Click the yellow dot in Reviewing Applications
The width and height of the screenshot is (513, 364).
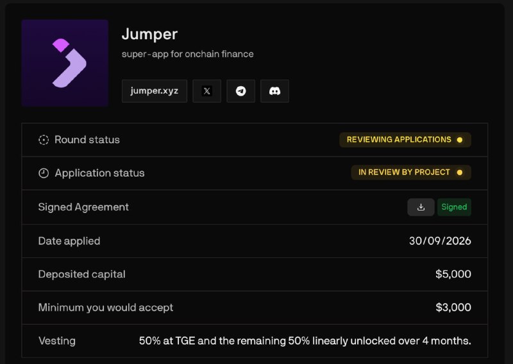(x=460, y=140)
